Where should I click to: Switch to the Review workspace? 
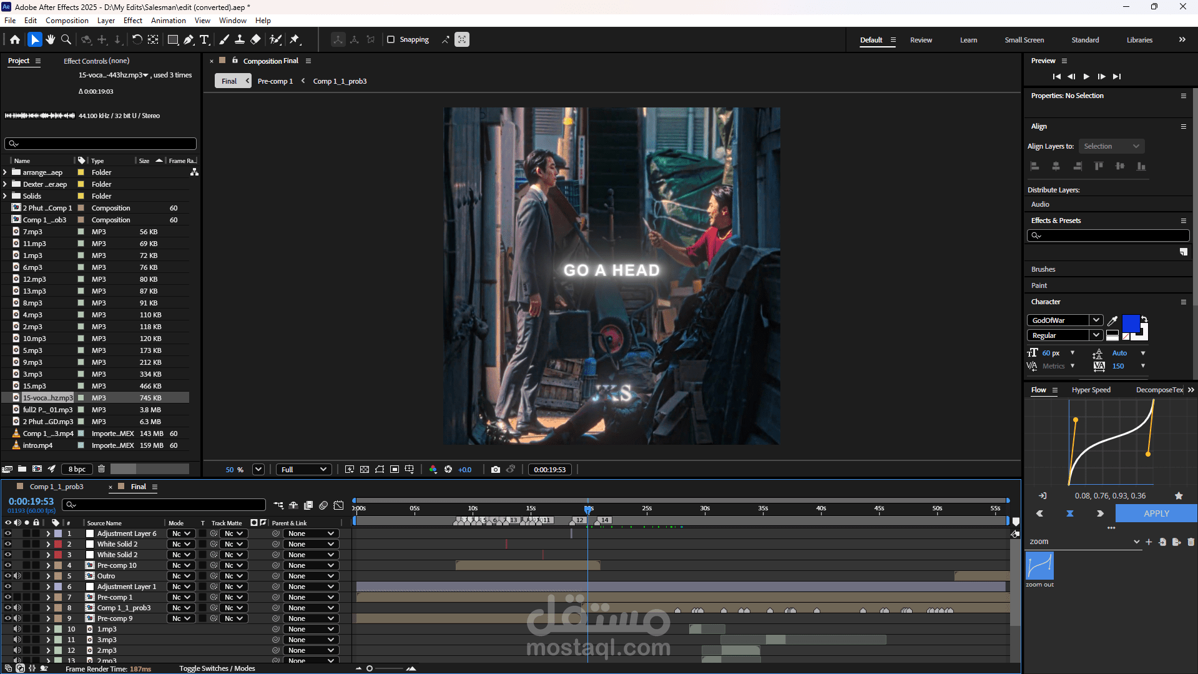(921, 40)
